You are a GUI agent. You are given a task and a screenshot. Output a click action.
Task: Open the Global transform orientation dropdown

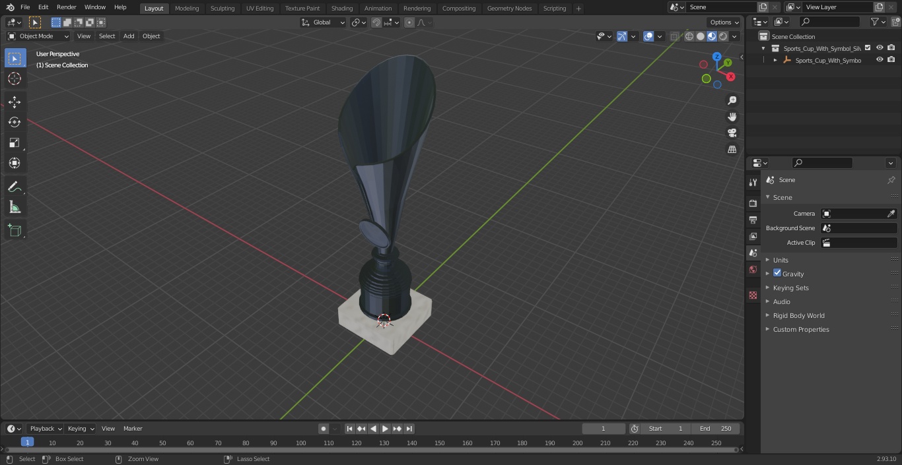tap(324, 22)
